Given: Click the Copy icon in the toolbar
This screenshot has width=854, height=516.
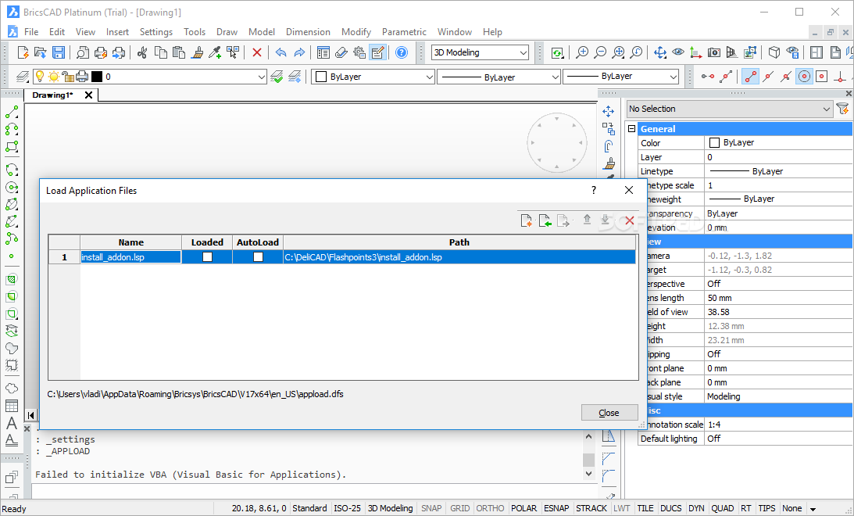Looking at the screenshot, I should [161, 52].
